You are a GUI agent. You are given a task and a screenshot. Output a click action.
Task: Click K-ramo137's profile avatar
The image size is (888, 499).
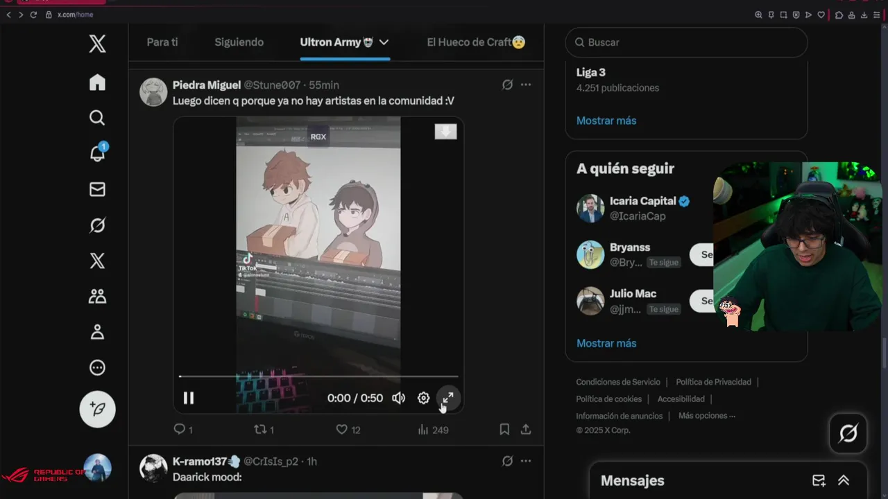[153, 469]
